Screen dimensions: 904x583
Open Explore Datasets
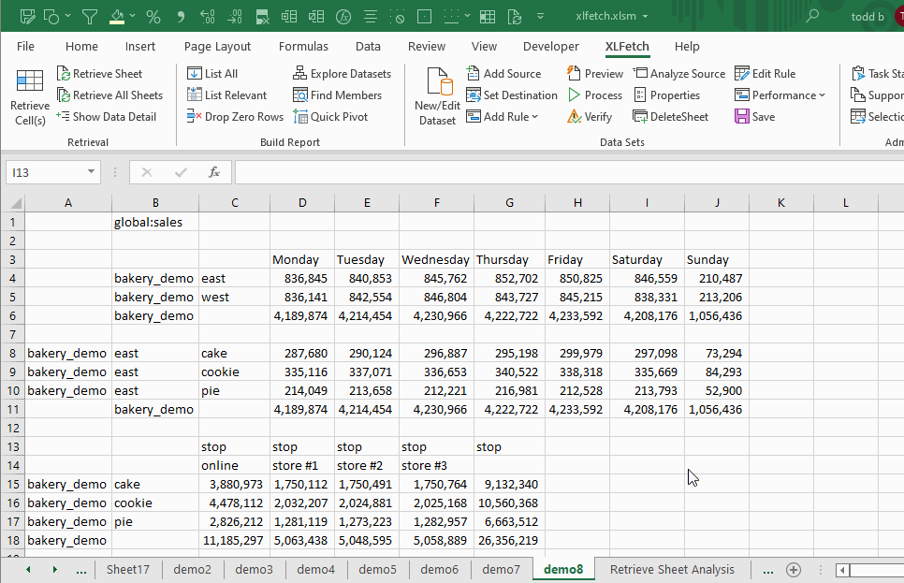(342, 73)
